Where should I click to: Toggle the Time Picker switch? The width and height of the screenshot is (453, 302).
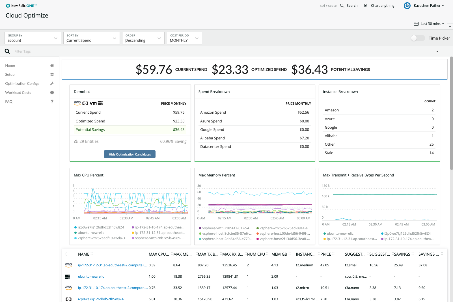(x=418, y=38)
